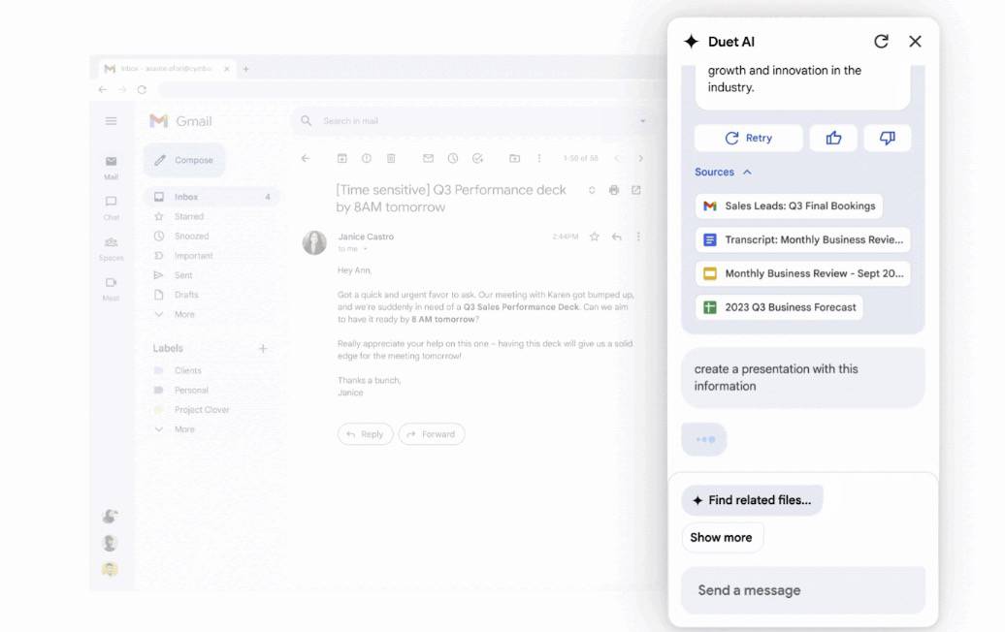Image resolution: width=1005 pixels, height=632 pixels.
Task: Give the response a thumbs down
Action: pos(887,139)
